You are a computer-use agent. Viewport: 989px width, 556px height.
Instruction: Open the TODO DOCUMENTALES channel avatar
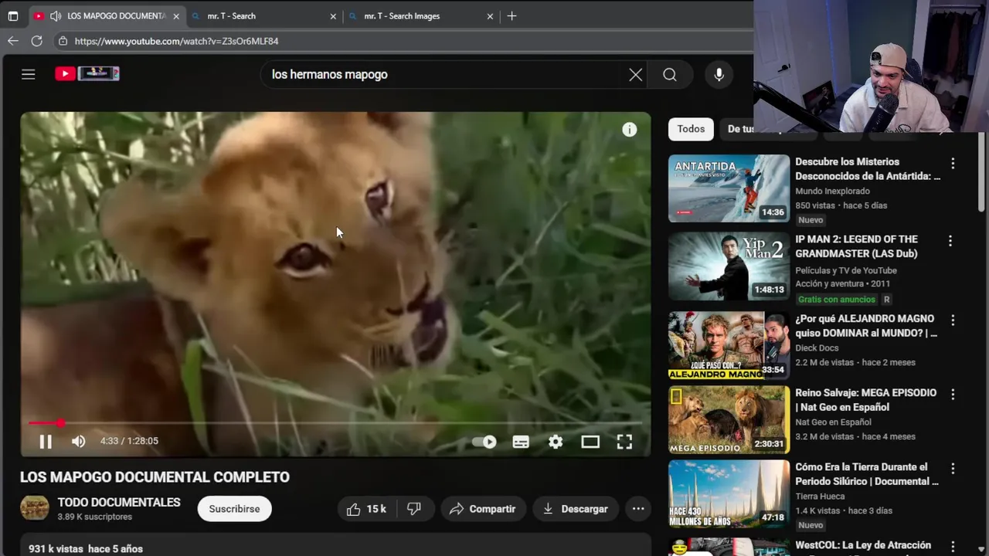(34, 508)
